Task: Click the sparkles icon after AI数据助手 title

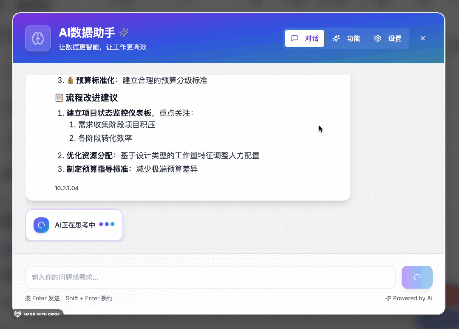Action: (x=124, y=32)
